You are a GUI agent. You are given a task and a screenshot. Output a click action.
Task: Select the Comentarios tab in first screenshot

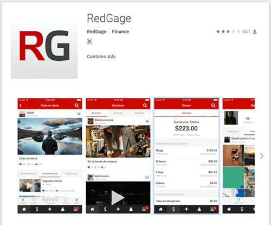coord(28,173)
